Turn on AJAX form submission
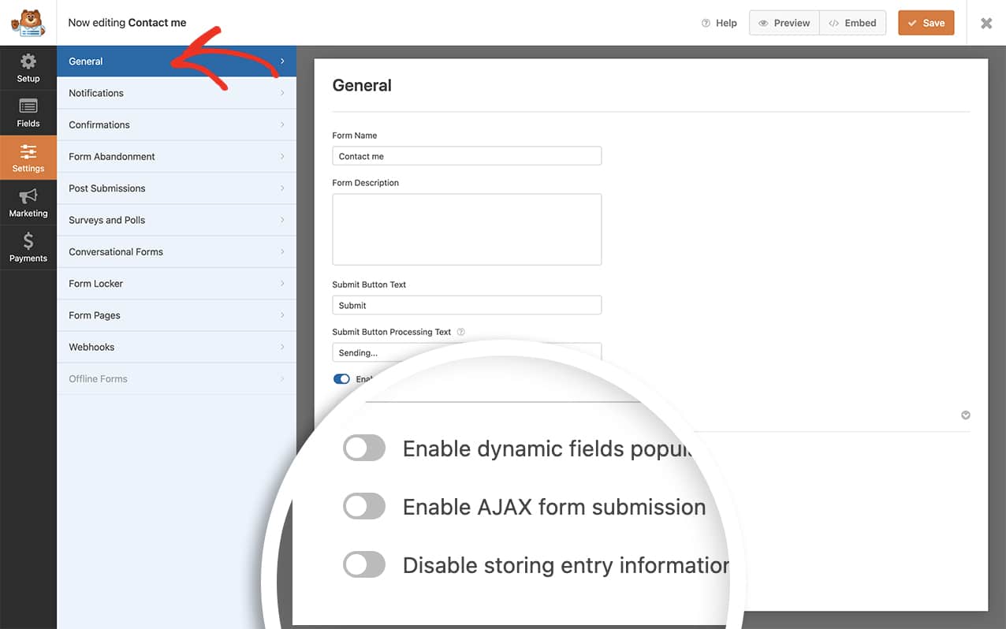Image resolution: width=1006 pixels, height=629 pixels. coord(363,506)
